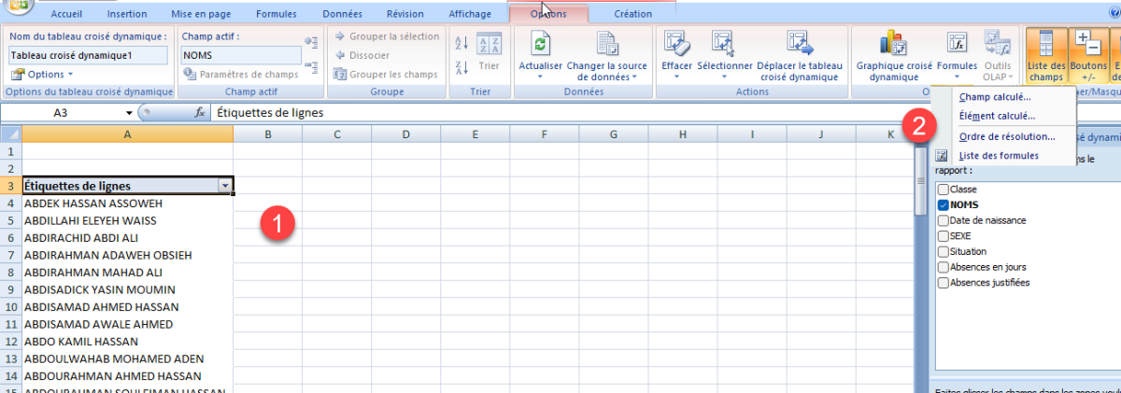Select cell ABDILLAHI ELEYEH WAISS

pos(127,220)
